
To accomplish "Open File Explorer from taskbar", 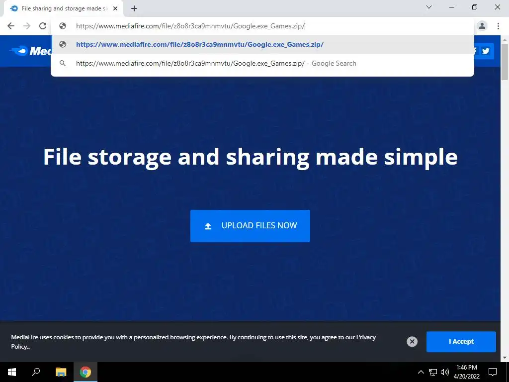I will [61, 372].
